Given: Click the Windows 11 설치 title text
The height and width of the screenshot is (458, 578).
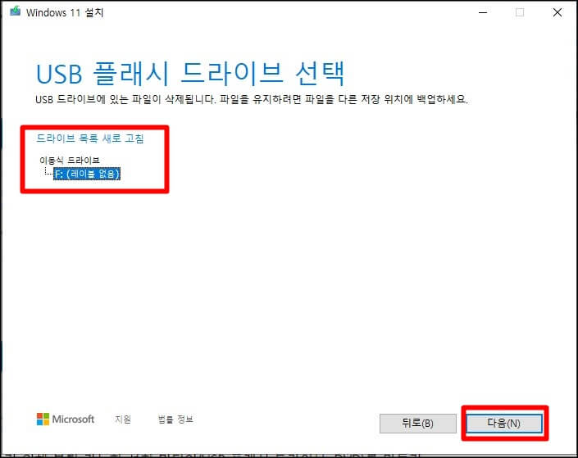Looking at the screenshot, I should (x=65, y=12).
